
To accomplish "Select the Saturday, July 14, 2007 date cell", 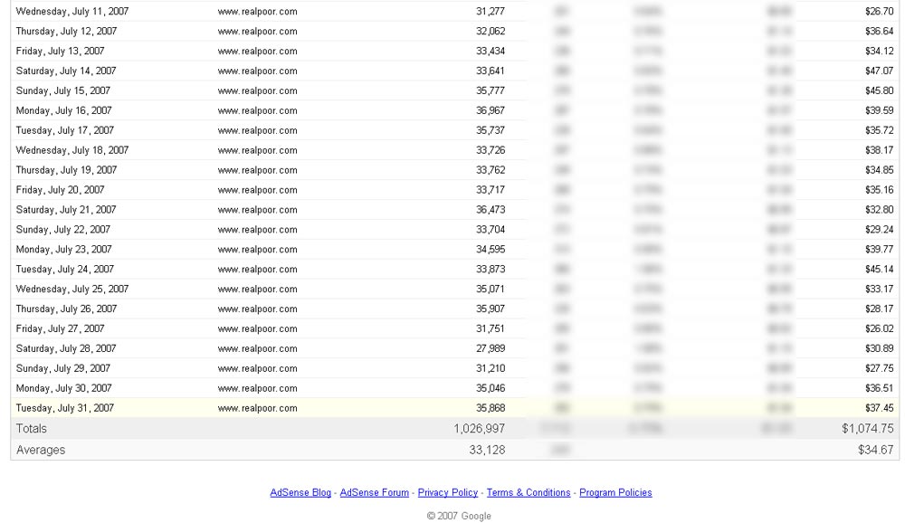I will (x=66, y=71).
